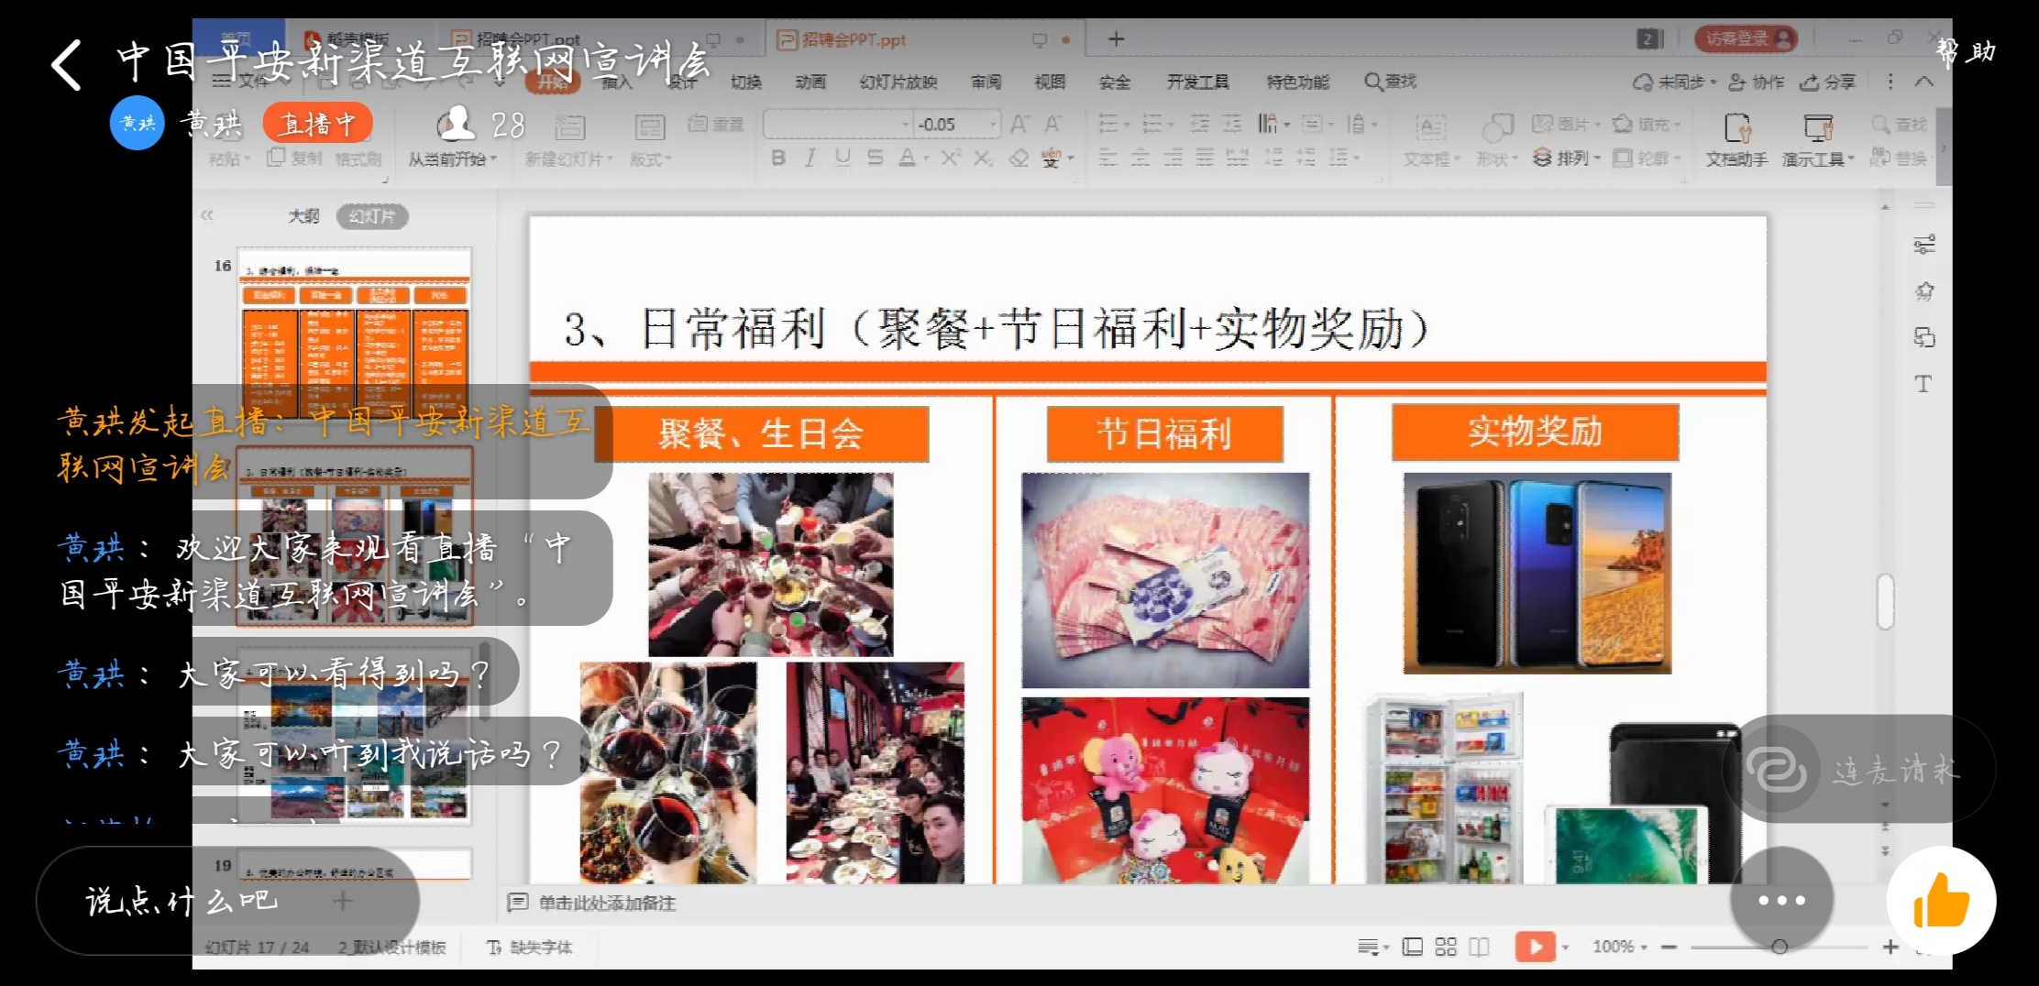Open the 帮助 help link
This screenshot has width=2039, height=986.
[x=1966, y=51]
